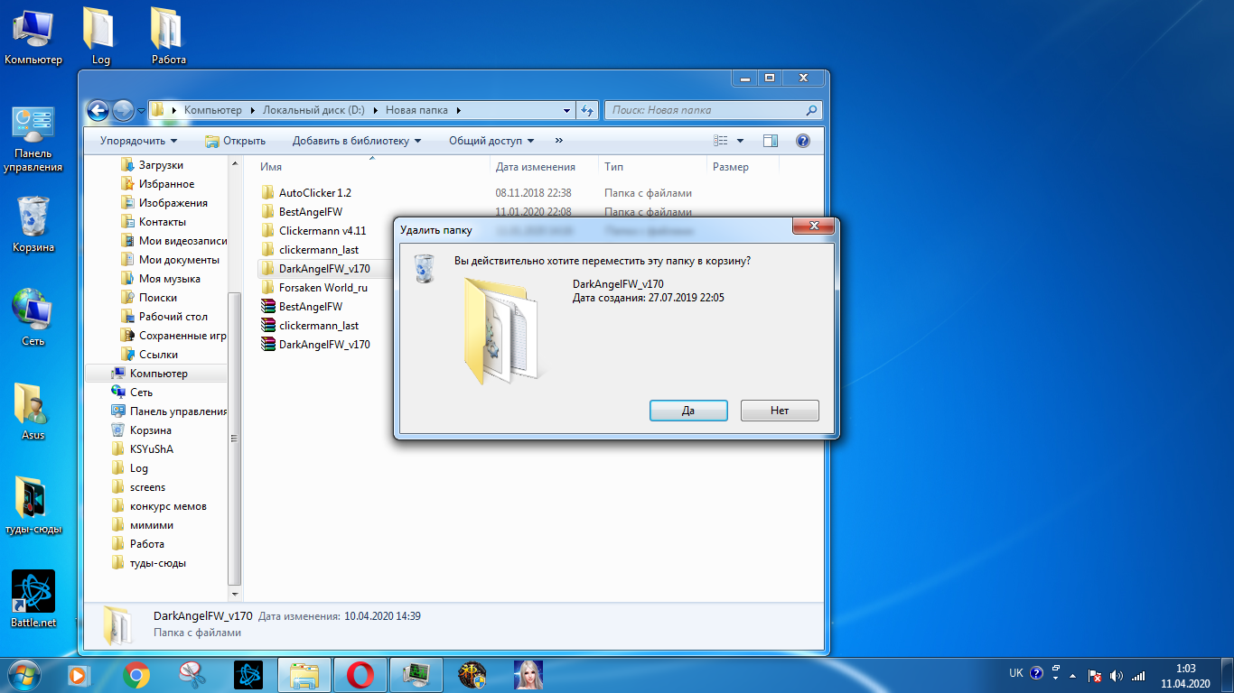Click the Да button to confirm deletion
Viewport: 1234px width, 693px height.
(688, 411)
